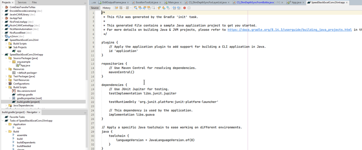This screenshot has height=150, width=362.
Task: Switch to the Services tab
Action: (22, 2)
